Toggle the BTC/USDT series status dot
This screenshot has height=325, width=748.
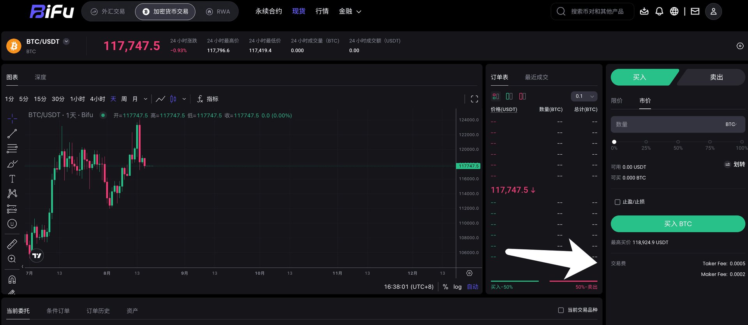tap(103, 115)
